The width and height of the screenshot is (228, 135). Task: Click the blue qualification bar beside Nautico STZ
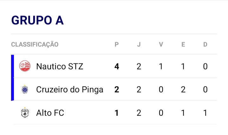coord(12,66)
